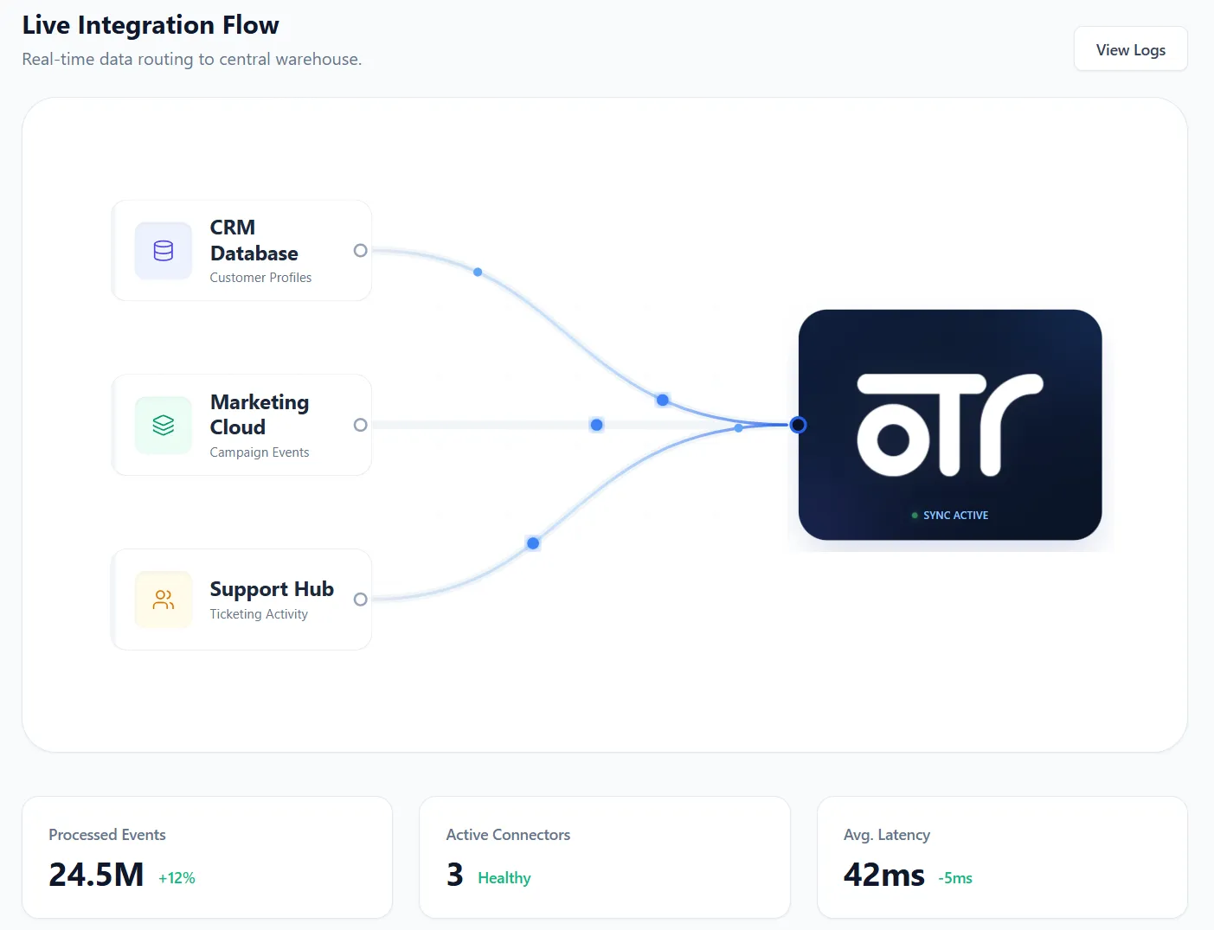
Task: Click the Campaign Events subtitle
Action: [260, 452]
